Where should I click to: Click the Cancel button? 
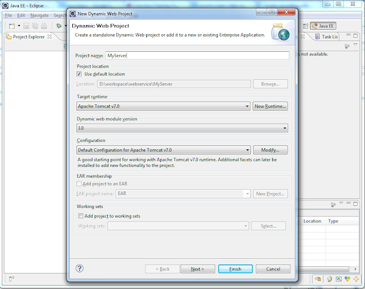click(273, 269)
